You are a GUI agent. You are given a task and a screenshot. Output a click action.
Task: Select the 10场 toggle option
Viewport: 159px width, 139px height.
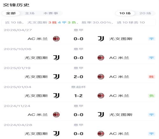pyautogui.click(x=125, y=13)
